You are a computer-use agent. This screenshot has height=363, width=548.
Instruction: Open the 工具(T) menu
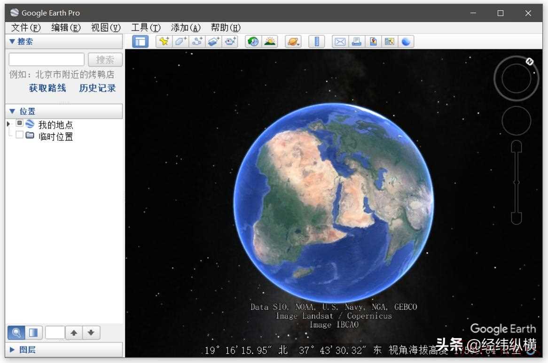145,28
